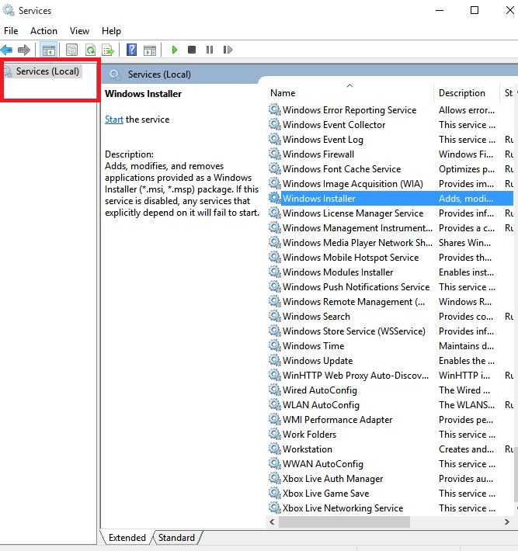Select Wired AutoConfig service
The height and width of the screenshot is (551, 518).
click(391, 390)
